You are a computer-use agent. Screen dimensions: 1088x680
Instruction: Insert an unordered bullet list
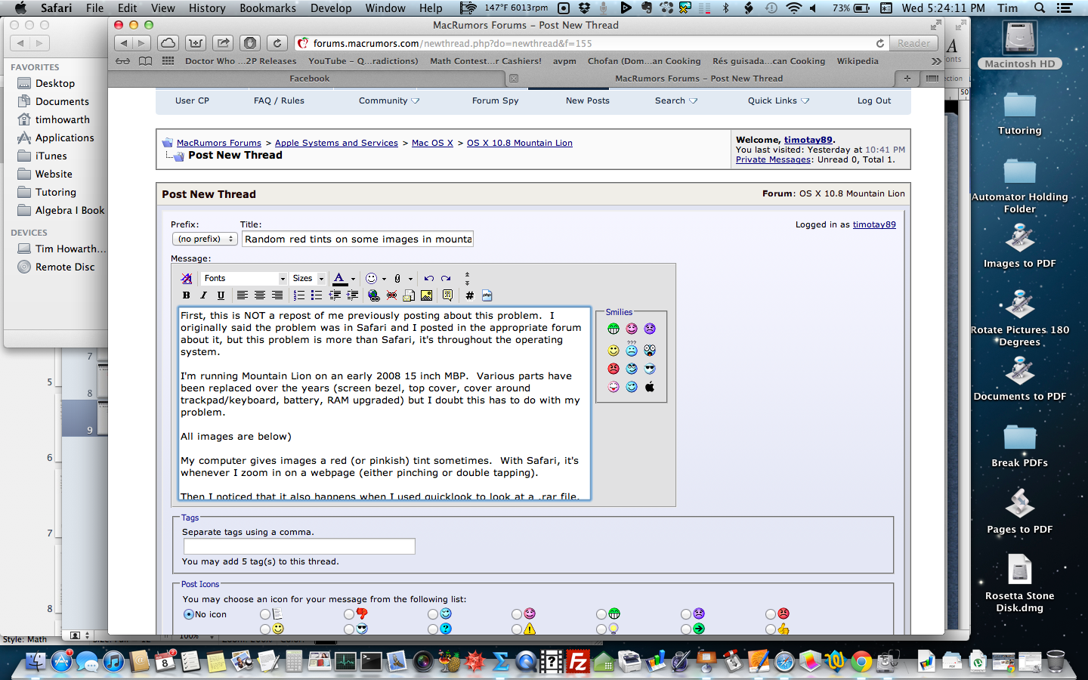pos(317,295)
